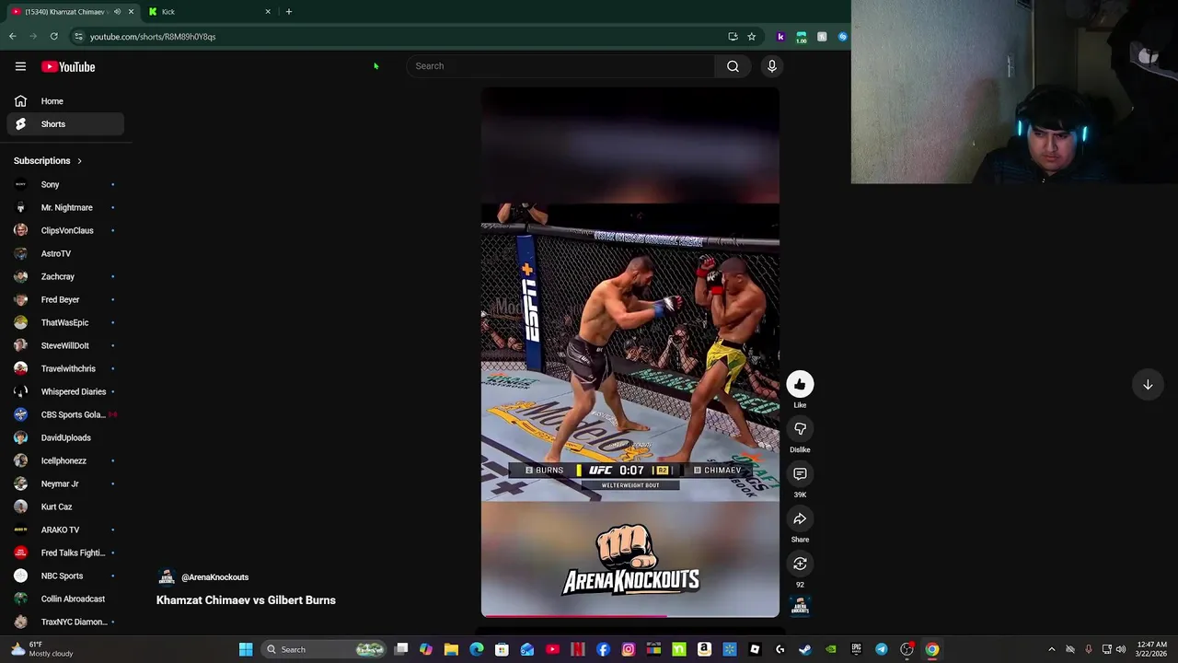This screenshot has height=663, width=1178.
Task: Open the weather widget showing 61°F
Action: click(40, 649)
